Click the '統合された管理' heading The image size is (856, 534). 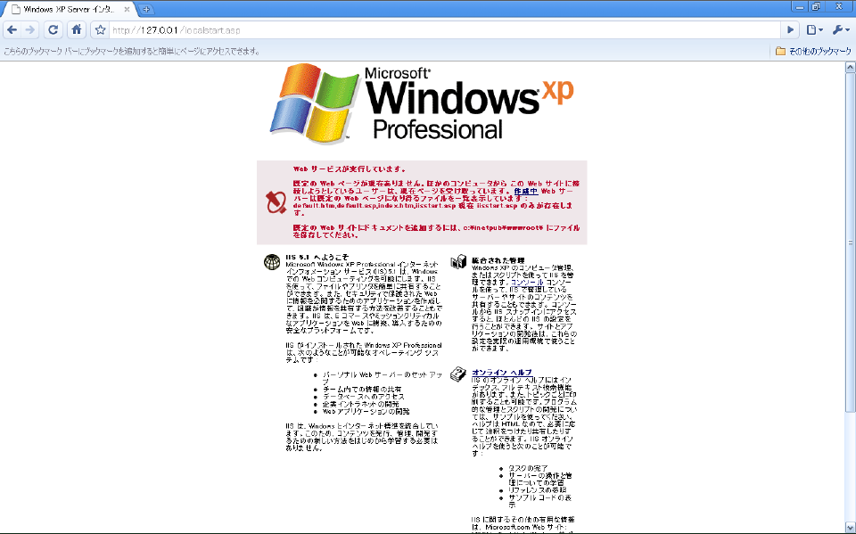click(498, 260)
